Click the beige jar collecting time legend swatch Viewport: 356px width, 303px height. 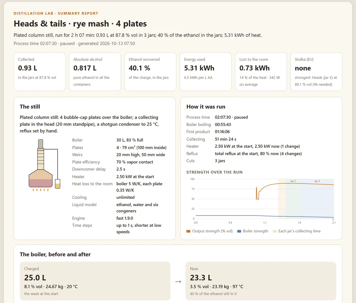pyautogui.click(x=274, y=231)
